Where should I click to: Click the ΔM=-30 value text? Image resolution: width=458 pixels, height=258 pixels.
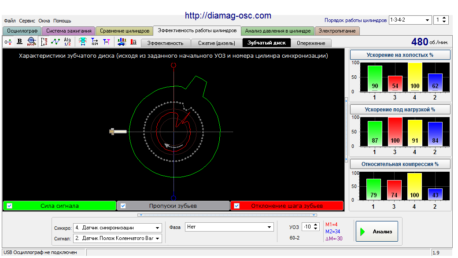coord(334,239)
